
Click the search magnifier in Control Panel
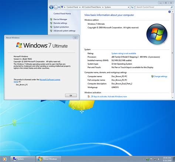172,7
